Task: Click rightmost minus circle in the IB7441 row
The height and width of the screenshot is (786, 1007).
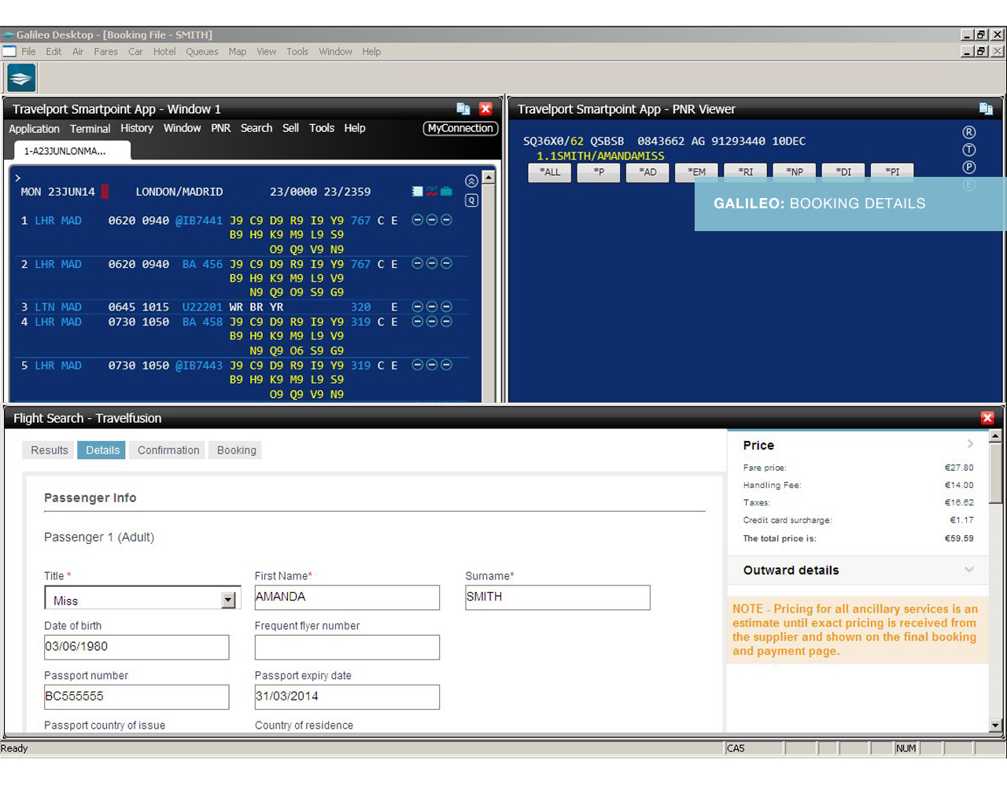Action: [x=446, y=220]
